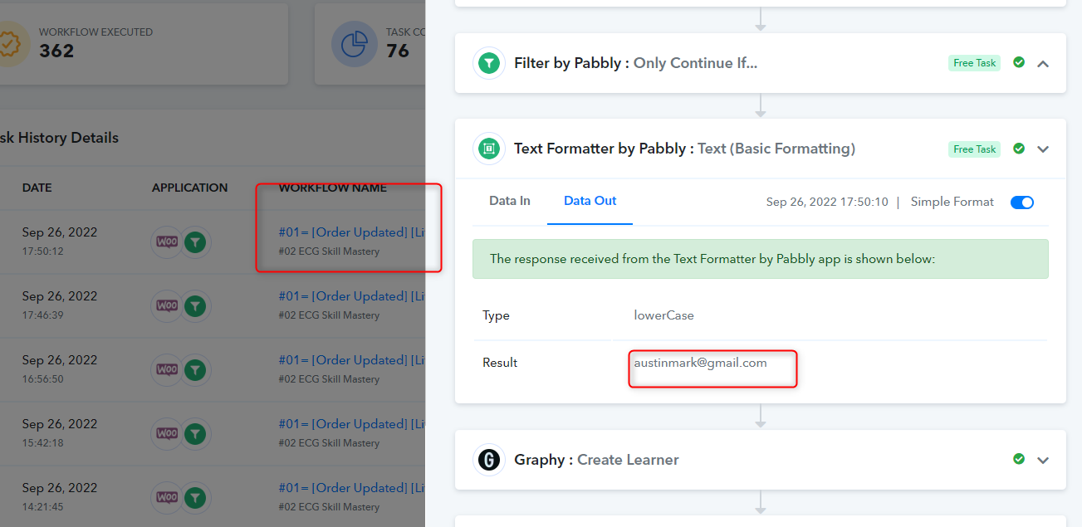Click Free Task badge on Text Formatter step
The image size is (1082, 527).
(975, 149)
